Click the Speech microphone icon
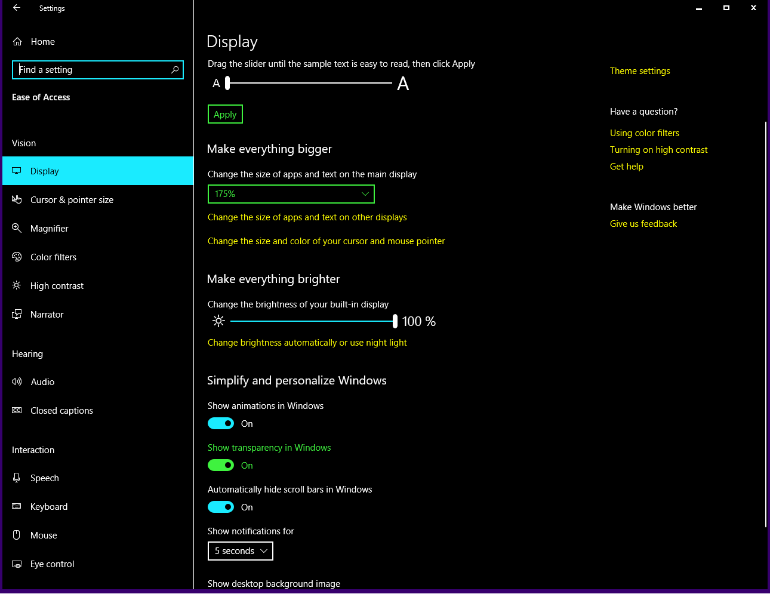This screenshot has height=594, width=770. tap(17, 478)
